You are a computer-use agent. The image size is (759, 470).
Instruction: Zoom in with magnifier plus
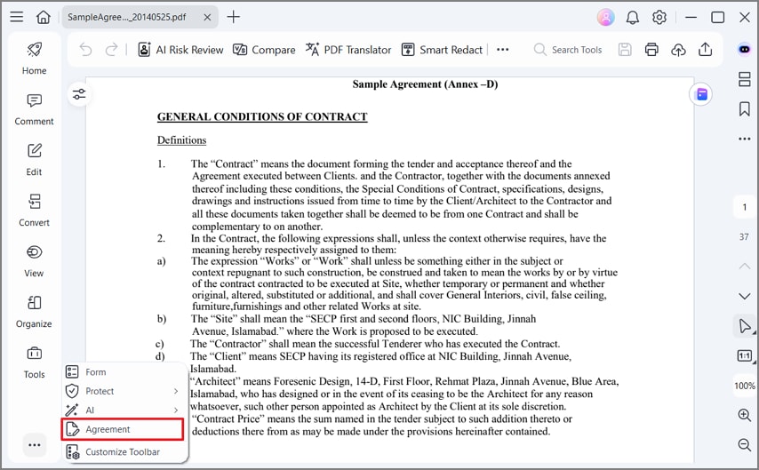click(745, 415)
